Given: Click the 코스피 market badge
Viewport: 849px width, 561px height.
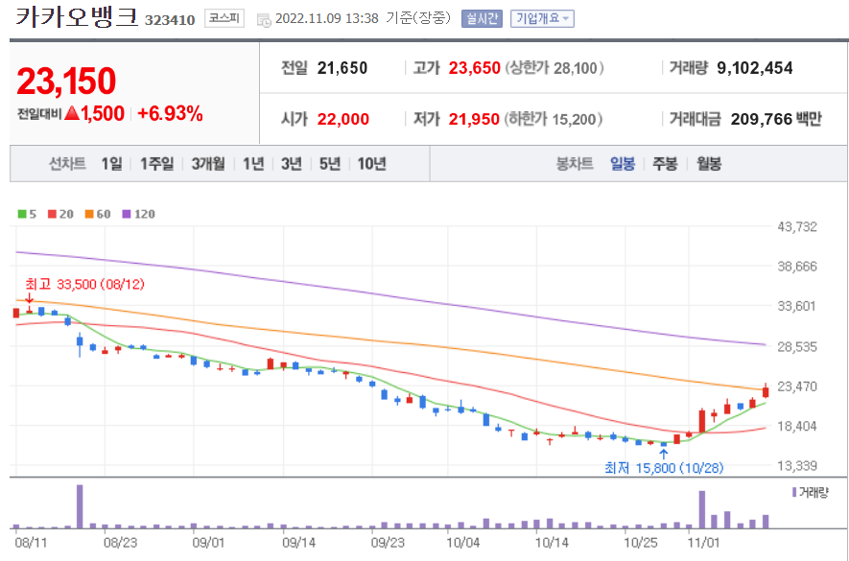Looking at the screenshot, I should [x=224, y=18].
